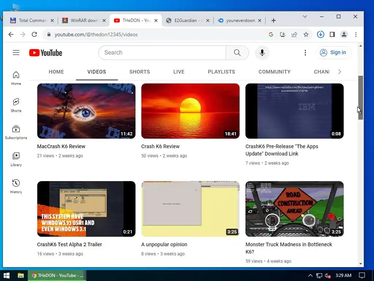
Task: Open Crash K6 Review sunset thumbnail
Action: click(x=190, y=111)
